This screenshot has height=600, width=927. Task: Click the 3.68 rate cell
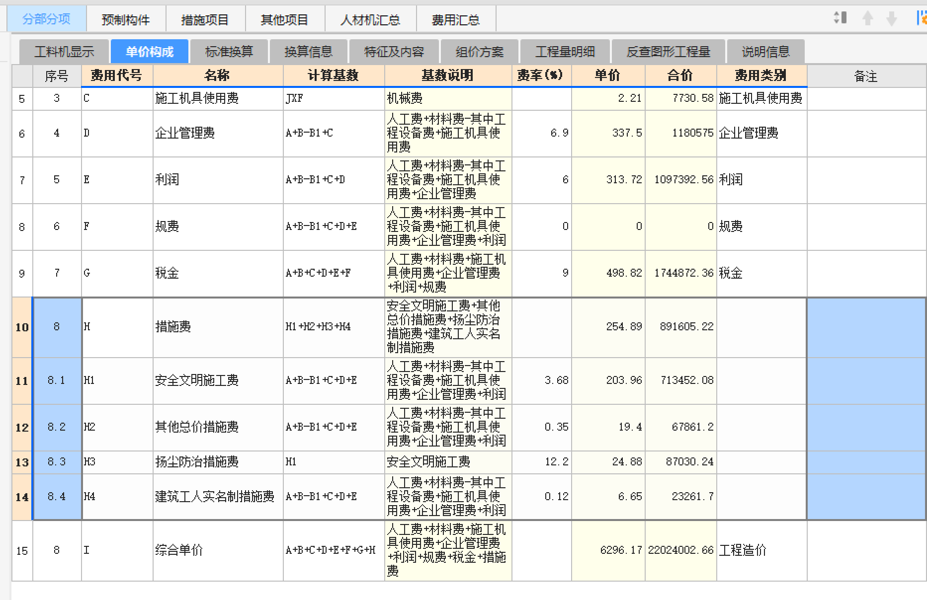click(x=541, y=380)
